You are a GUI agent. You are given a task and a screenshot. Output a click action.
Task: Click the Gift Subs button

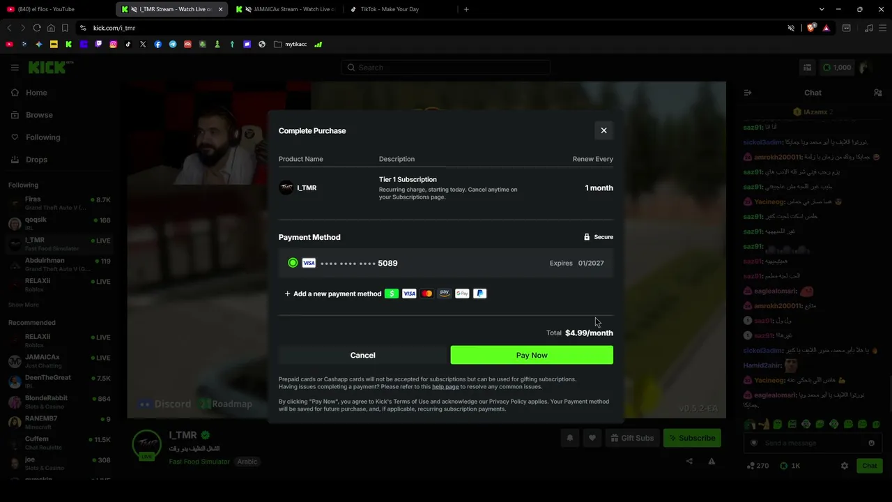[x=632, y=438]
